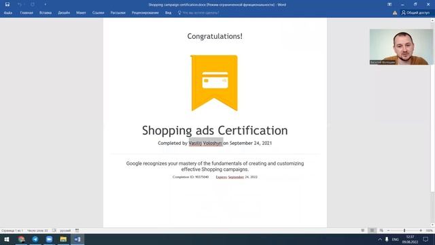This screenshot has height=245, width=435.
Task: Expand the system tray hidden icons
Action: coord(380,240)
